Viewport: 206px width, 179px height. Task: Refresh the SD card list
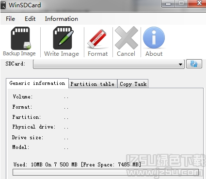[x=194, y=64]
